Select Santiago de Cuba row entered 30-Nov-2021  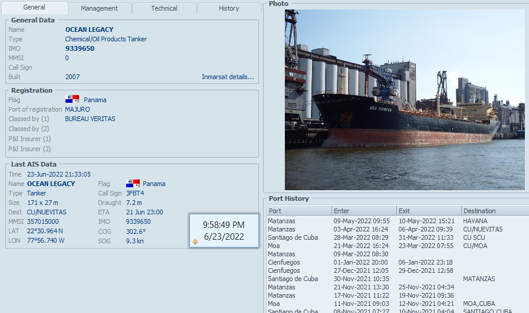(x=397, y=279)
